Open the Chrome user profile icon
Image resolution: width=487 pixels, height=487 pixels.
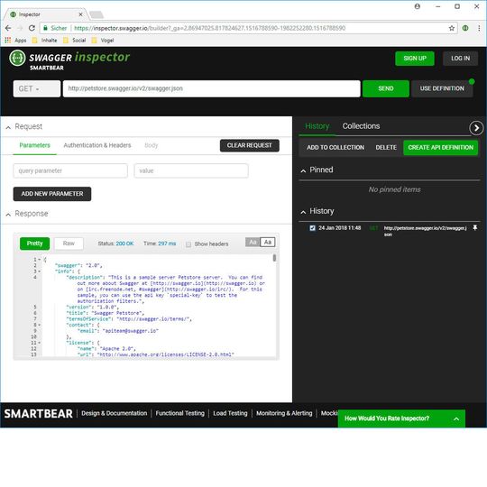point(418,6)
